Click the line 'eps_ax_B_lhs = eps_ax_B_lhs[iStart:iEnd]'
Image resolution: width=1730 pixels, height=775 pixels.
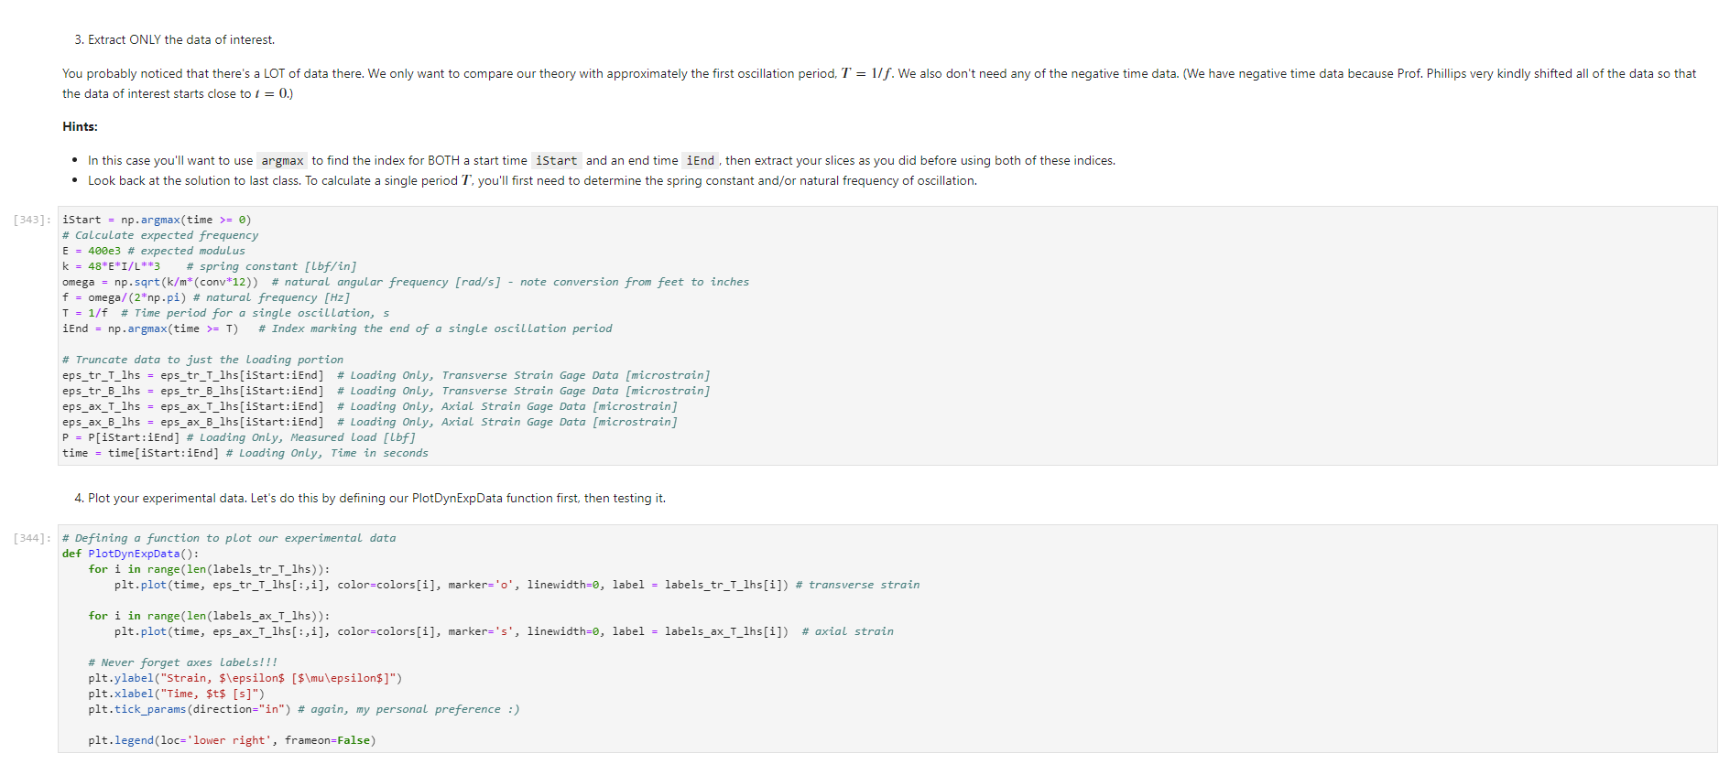(x=370, y=422)
